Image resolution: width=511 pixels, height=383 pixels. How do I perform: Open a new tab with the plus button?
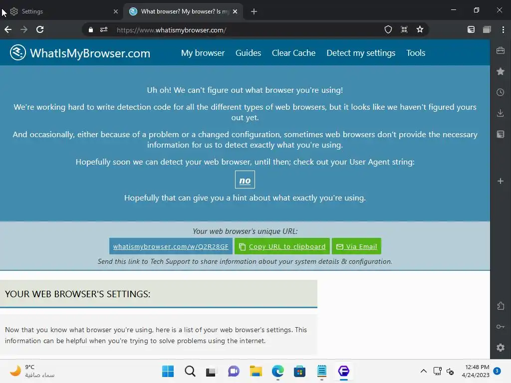pyautogui.click(x=254, y=11)
